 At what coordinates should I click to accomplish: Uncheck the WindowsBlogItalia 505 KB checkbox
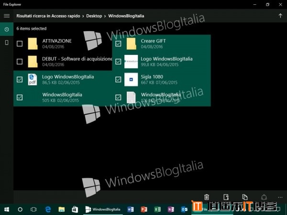20,97
